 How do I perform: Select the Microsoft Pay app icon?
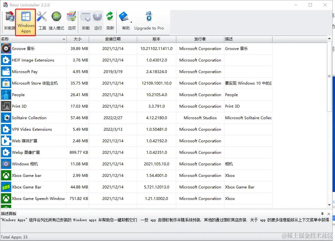click(6, 71)
